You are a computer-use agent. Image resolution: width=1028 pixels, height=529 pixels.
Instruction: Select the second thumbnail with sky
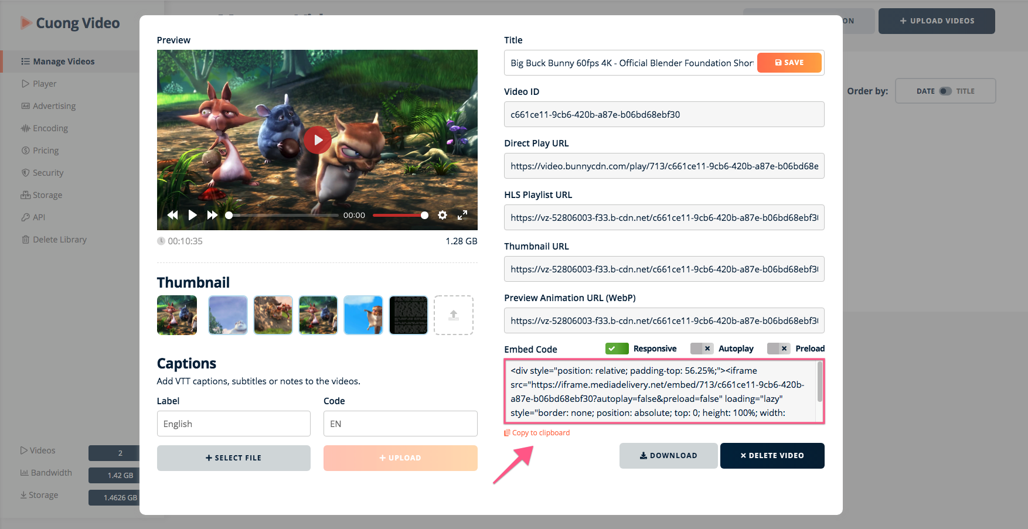point(228,315)
